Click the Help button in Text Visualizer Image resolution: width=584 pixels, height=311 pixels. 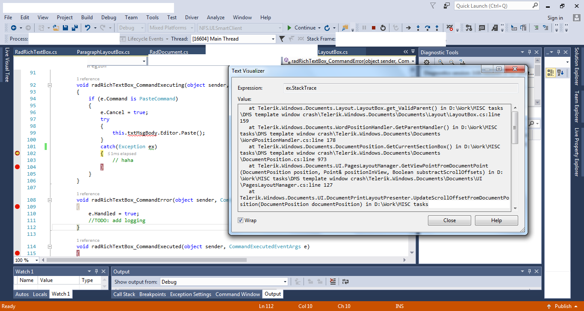[x=496, y=220]
